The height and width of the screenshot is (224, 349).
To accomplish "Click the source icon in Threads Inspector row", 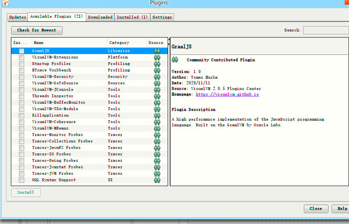I will click(x=157, y=96).
